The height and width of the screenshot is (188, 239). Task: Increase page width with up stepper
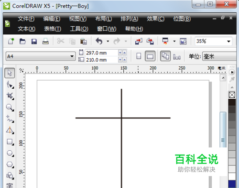(124, 52)
